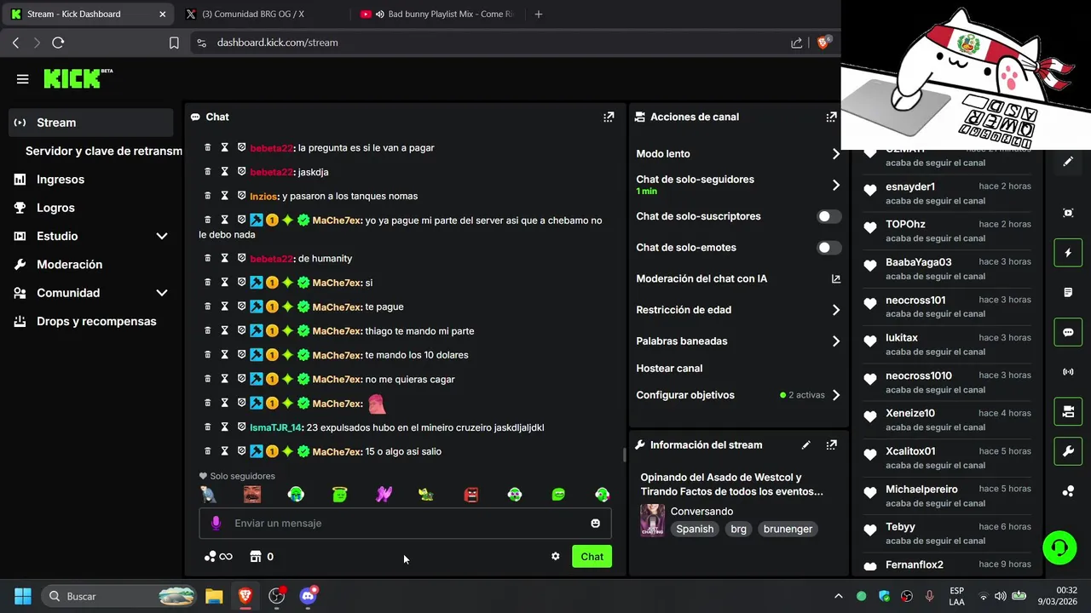Pop out the Acciones de canal panel
The height and width of the screenshot is (613, 1091).
coord(831,117)
